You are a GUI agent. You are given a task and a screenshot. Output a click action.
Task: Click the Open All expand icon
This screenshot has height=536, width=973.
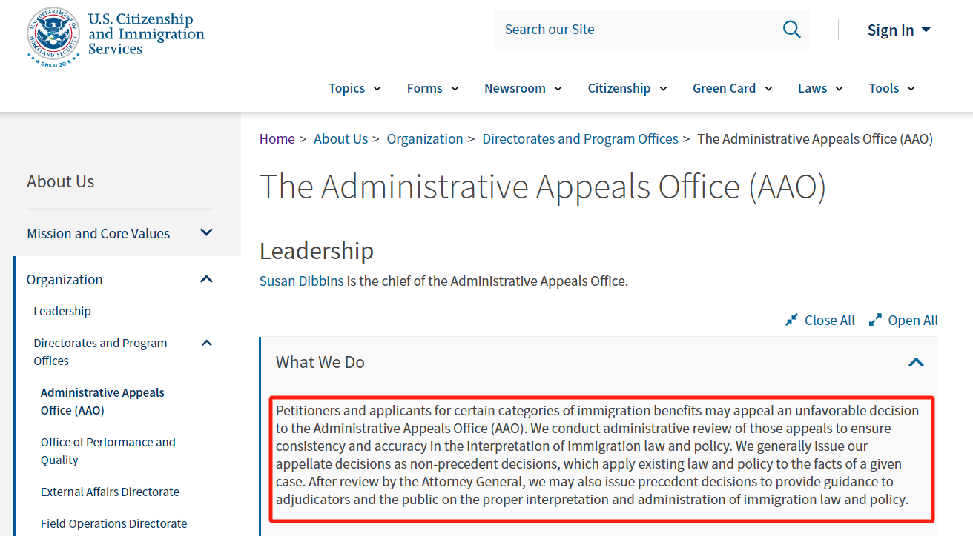(876, 320)
